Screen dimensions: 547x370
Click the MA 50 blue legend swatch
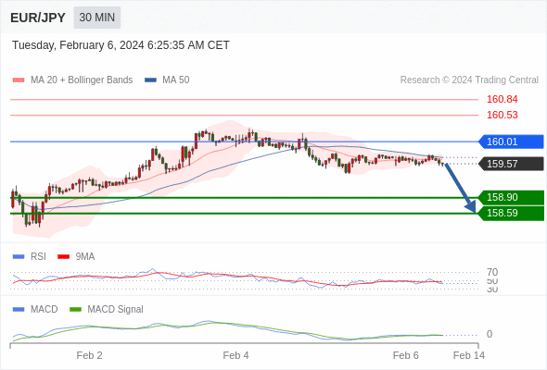pyautogui.click(x=150, y=80)
